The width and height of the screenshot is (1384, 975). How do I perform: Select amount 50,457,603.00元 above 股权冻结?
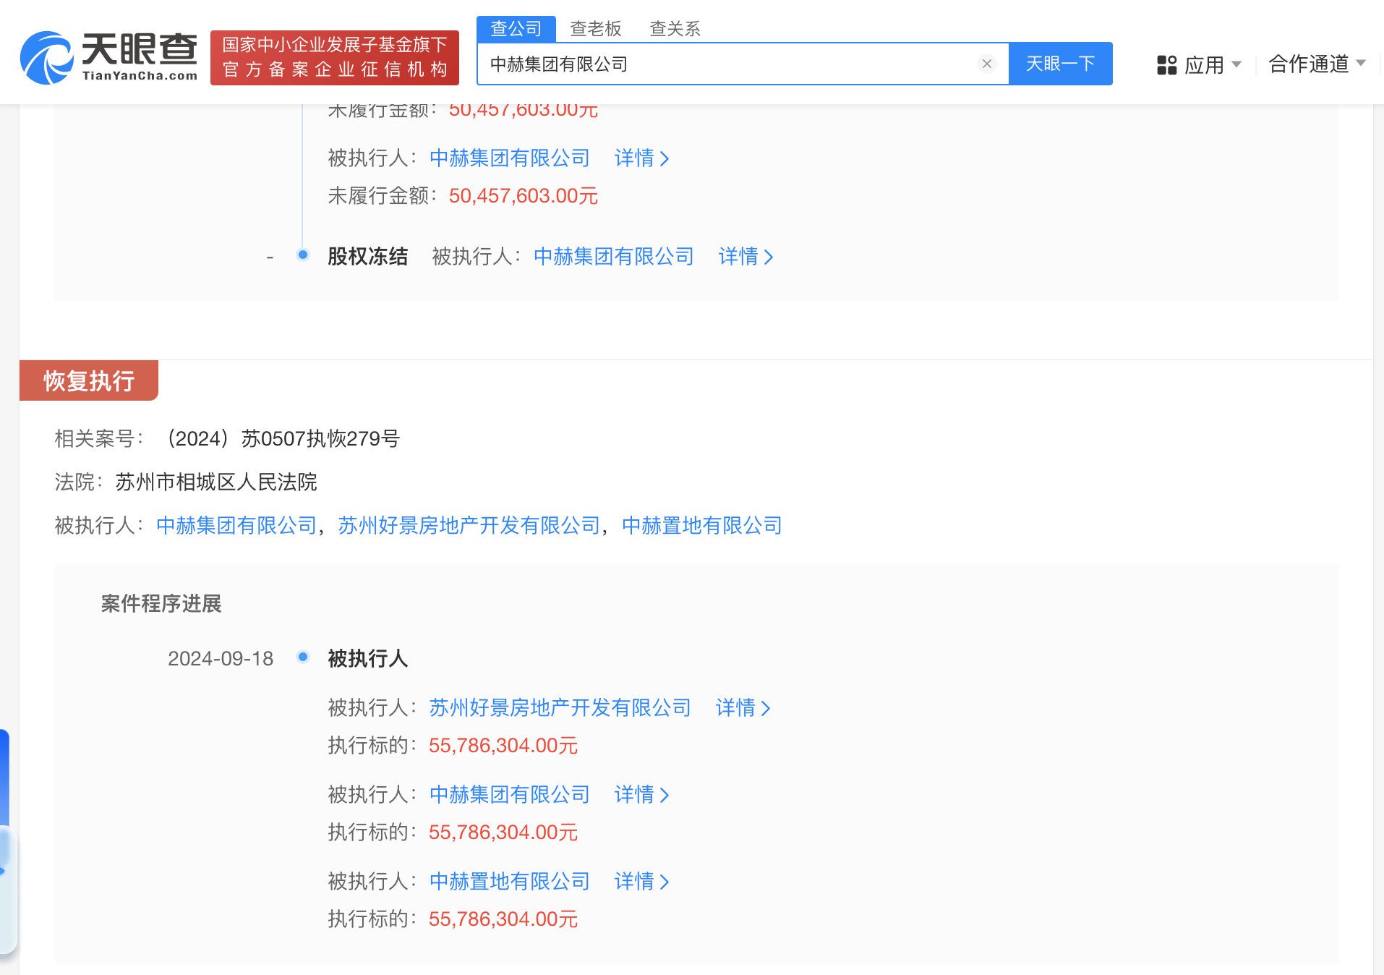(524, 195)
